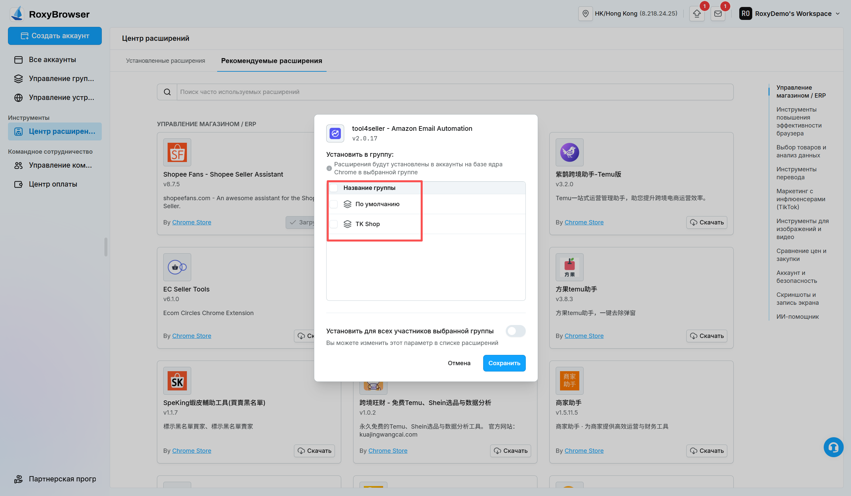Check the Название группы select-all checkbox
851x496 pixels.
pos(334,188)
